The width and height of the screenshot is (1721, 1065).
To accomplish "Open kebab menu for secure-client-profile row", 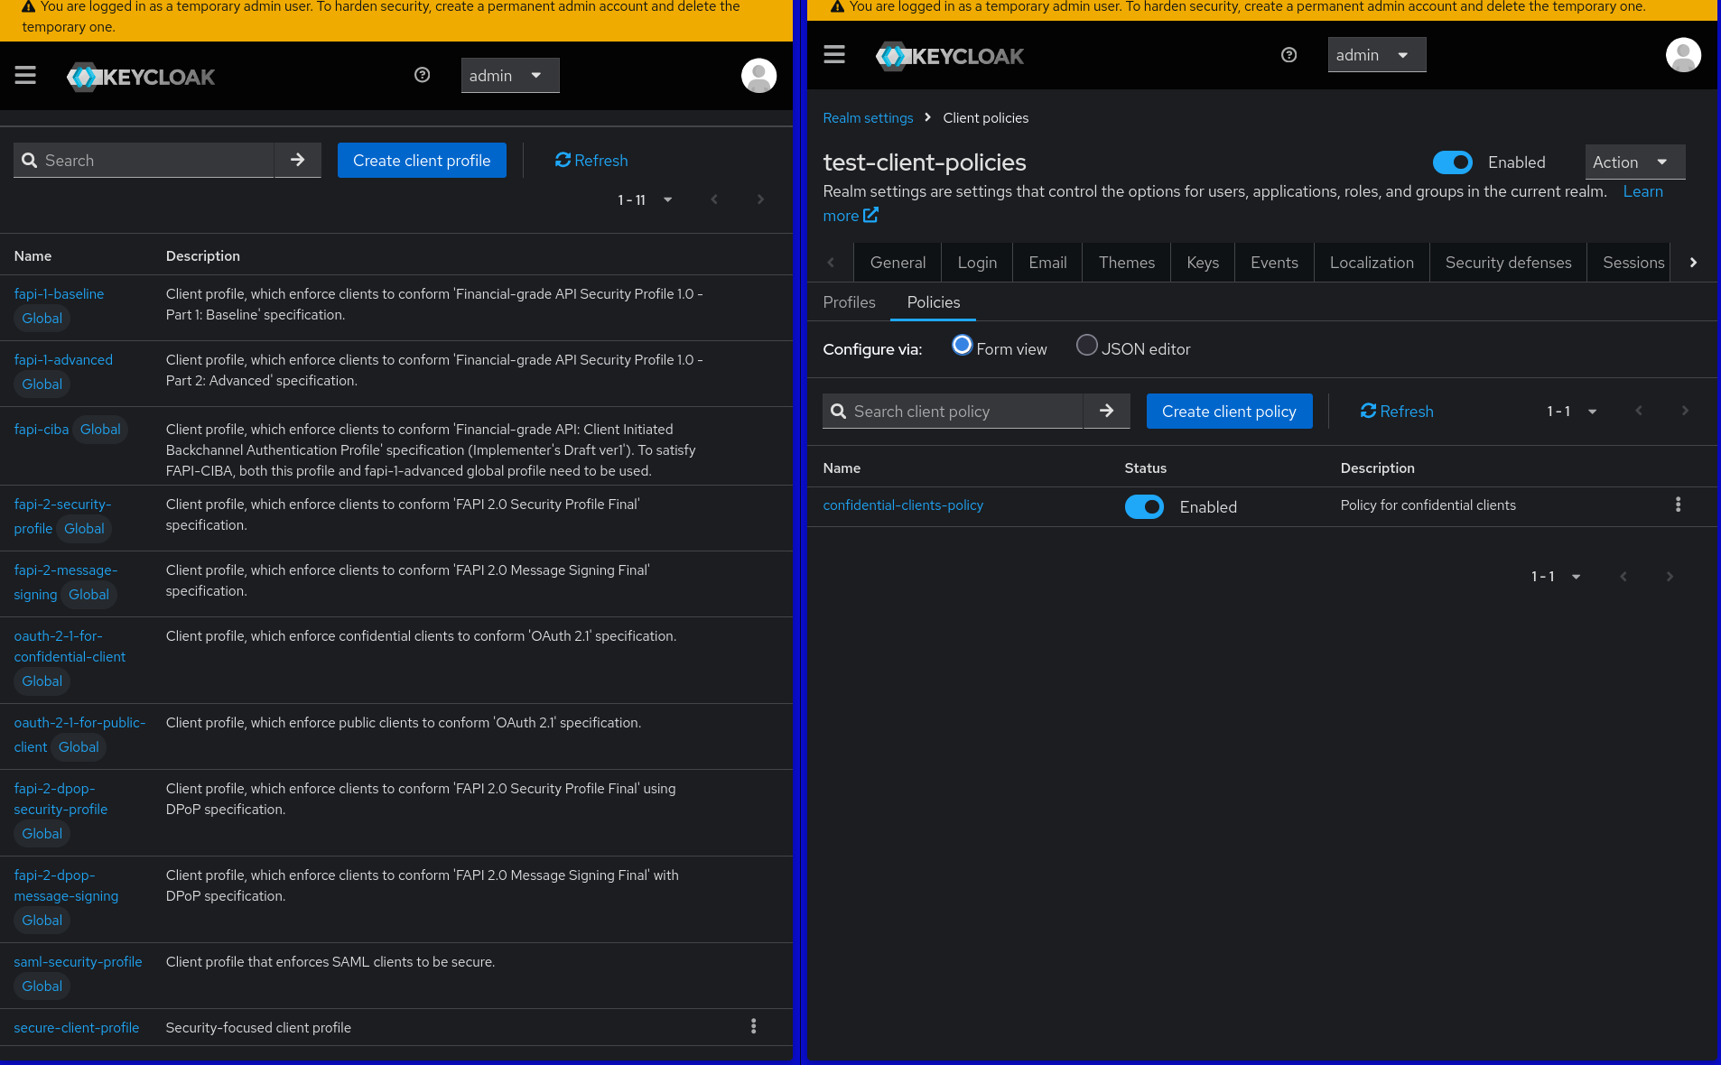I will pyautogui.click(x=753, y=1026).
